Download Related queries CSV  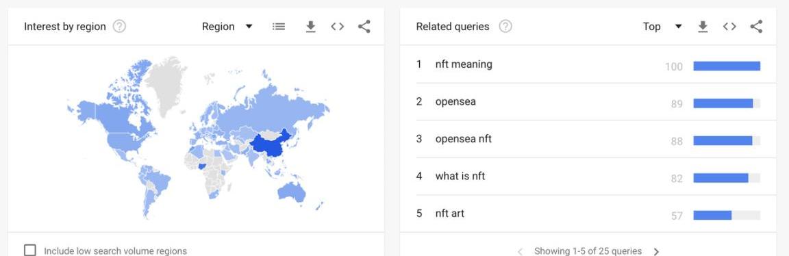coord(703,27)
